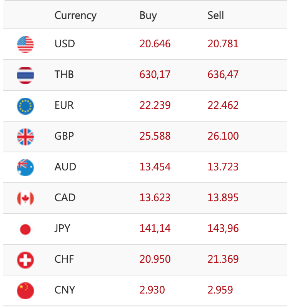
Task: Click the AUD buy rate 13.454
Action: pyautogui.click(x=155, y=167)
